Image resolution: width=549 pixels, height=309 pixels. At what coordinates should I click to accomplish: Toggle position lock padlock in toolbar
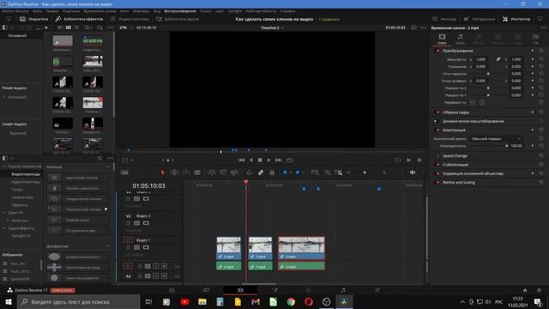tap(272, 173)
